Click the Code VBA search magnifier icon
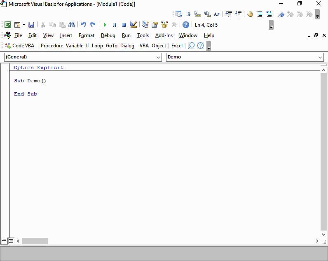328x261 pixels. pyautogui.click(x=191, y=46)
